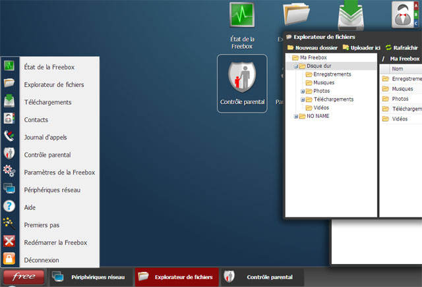Expand the NO NAME drive node
The height and width of the screenshot is (287, 422).
(x=296, y=117)
